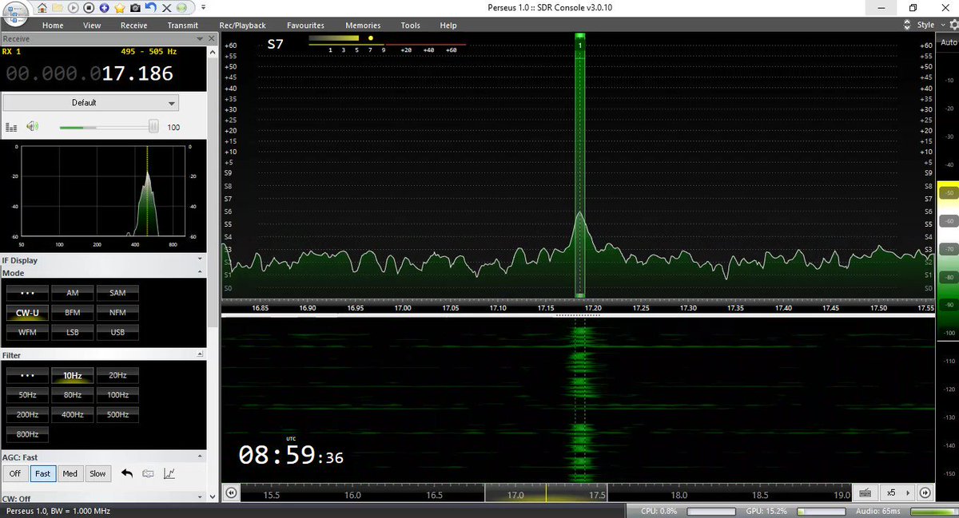The image size is (959, 518).
Task: Select WFM mode
Action: (x=27, y=332)
